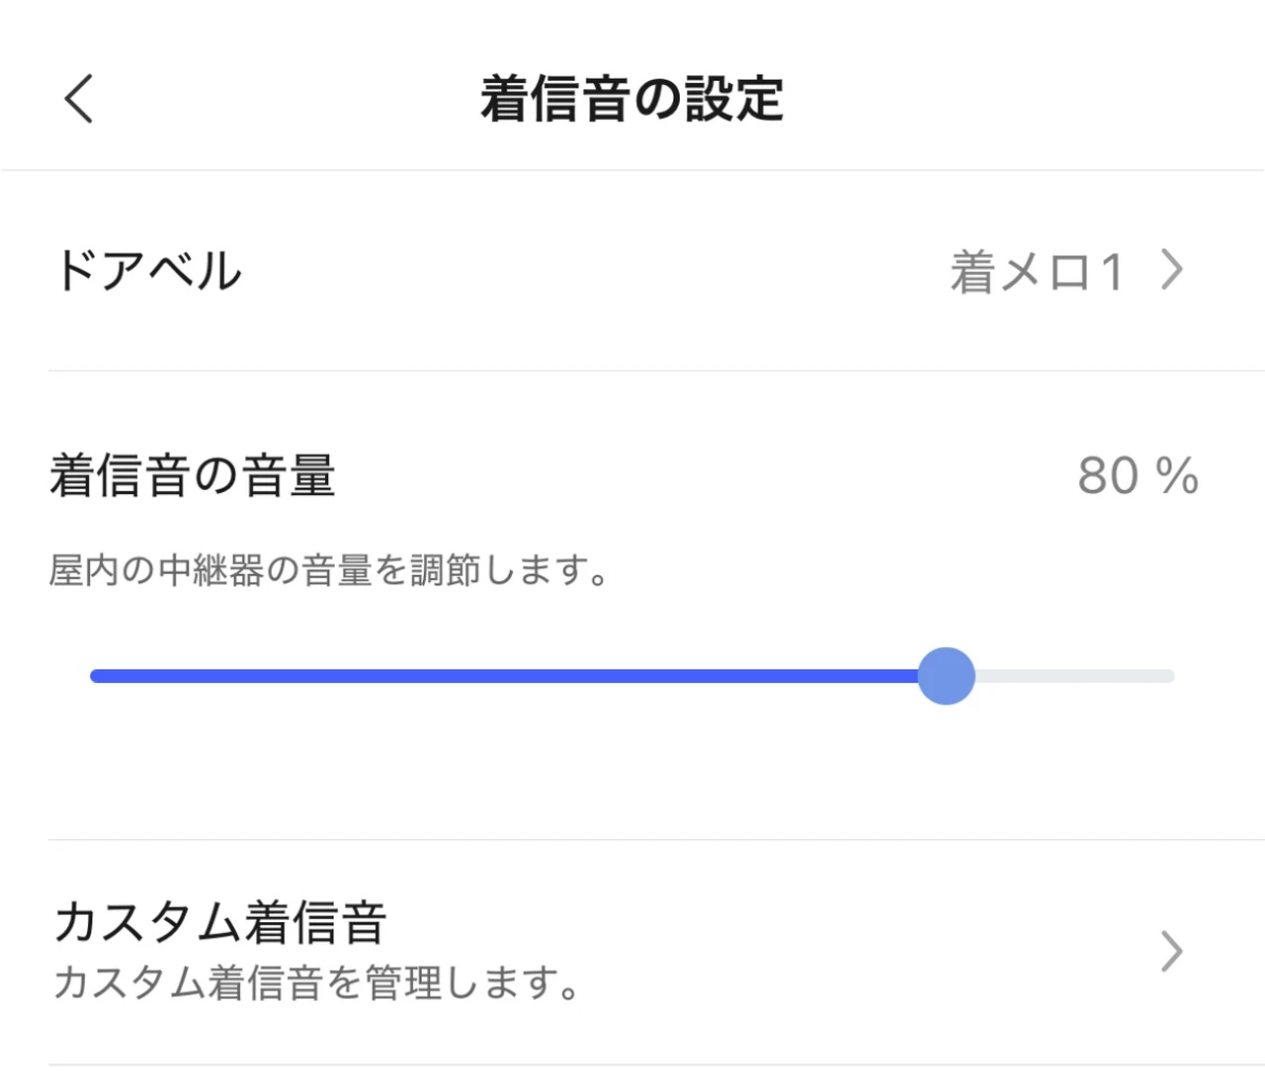Click the 着メロ1 value text
1265x1090 pixels.
pyautogui.click(x=1037, y=272)
